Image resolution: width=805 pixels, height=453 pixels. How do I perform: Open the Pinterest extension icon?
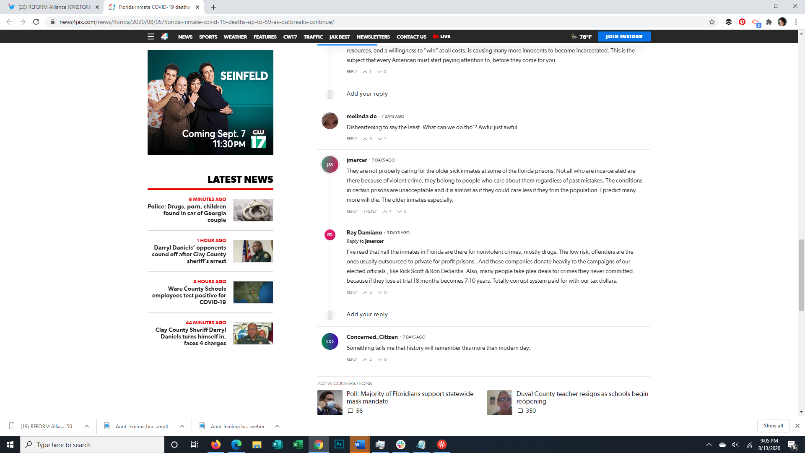coord(742,22)
